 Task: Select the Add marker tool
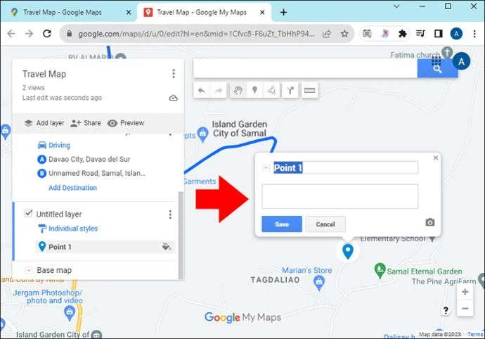click(254, 91)
